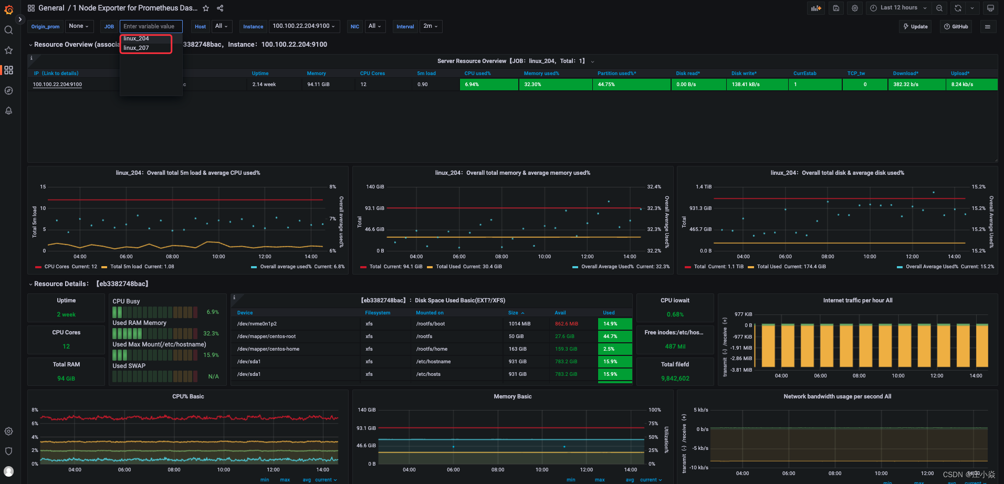Collapse the Resource Overview row
The width and height of the screenshot is (1004, 484).
(x=30, y=45)
